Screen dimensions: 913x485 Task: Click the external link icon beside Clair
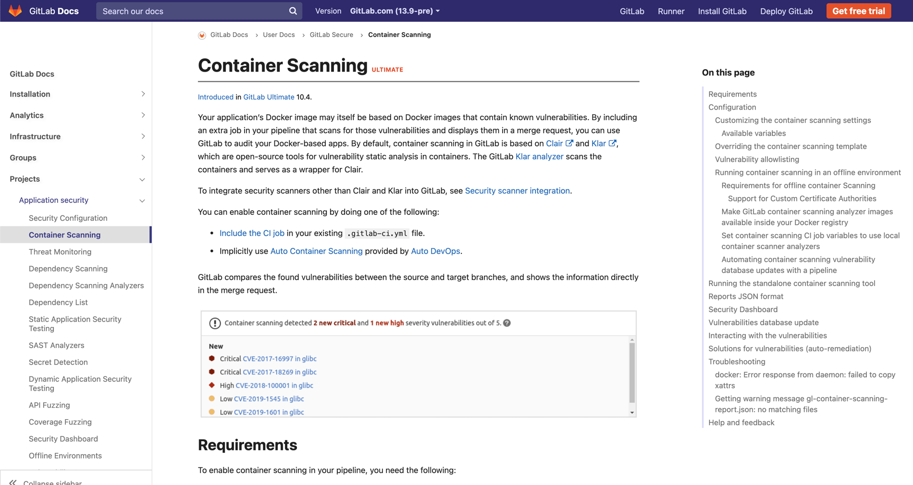[569, 143]
